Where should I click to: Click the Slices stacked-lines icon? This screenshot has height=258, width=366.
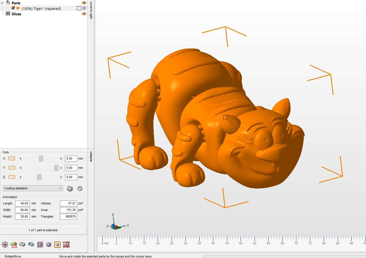pyautogui.click(x=8, y=14)
